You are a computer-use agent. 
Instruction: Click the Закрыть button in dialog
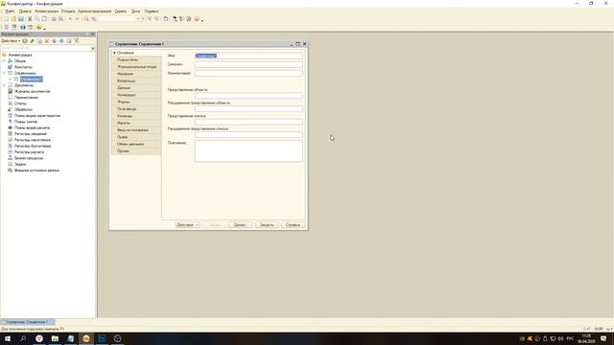pyautogui.click(x=267, y=225)
